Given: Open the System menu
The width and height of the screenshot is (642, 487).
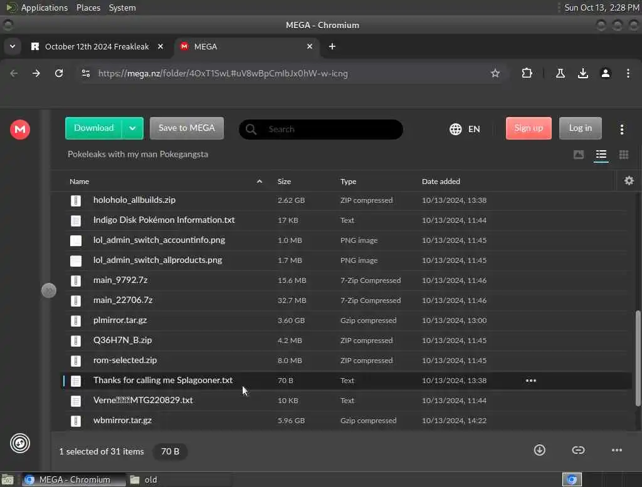Looking at the screenshot, I should 122,8.
